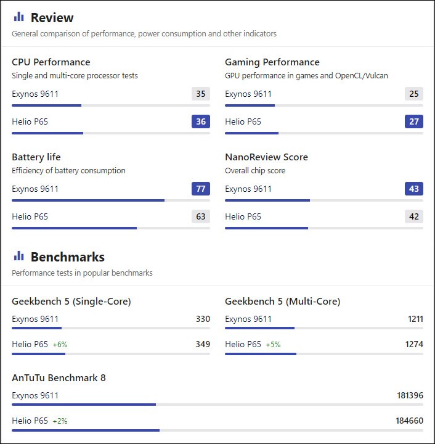Screen dimensions: 435x444
Task: Click Exynos 9611 Geekbench Single-Core value 330
Action: point(203,319)
